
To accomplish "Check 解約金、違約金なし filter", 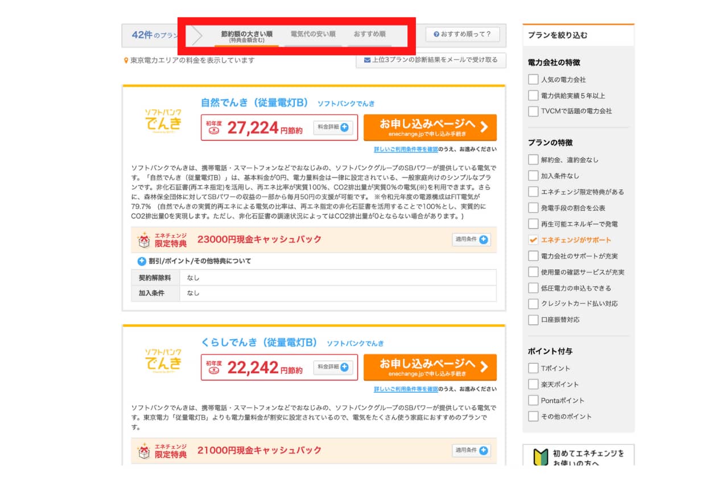I will [533, 160].
